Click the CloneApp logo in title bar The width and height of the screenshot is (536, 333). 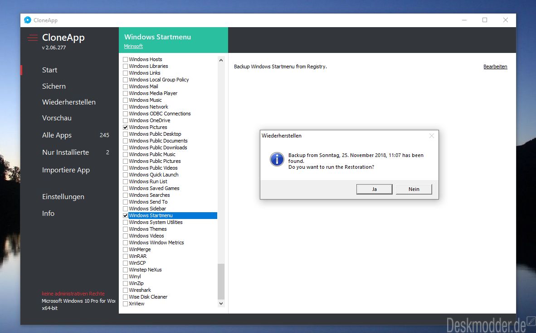click(x=28, y=20)
